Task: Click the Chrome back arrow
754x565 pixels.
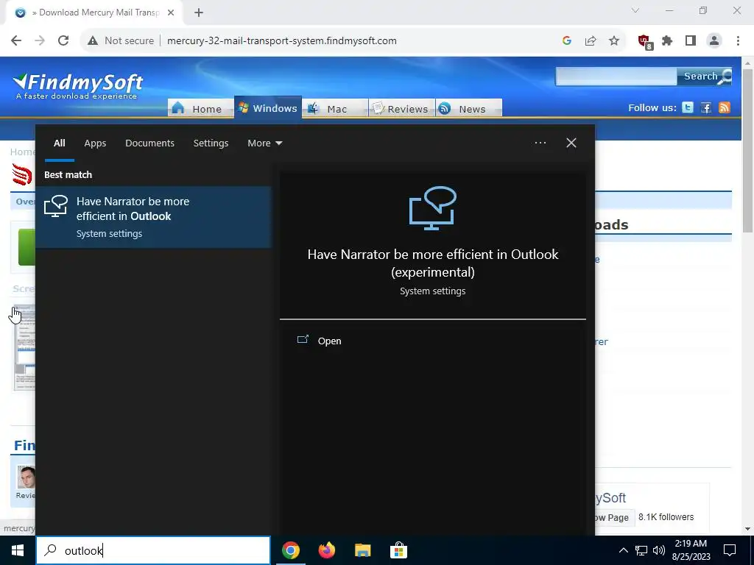Action: [16, 41]
